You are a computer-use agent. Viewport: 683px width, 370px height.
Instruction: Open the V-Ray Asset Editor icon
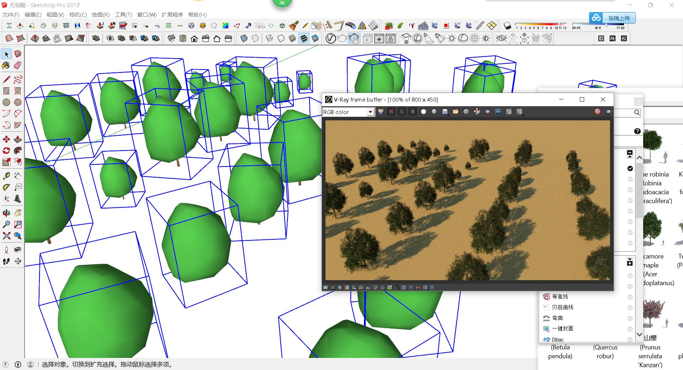330,38
